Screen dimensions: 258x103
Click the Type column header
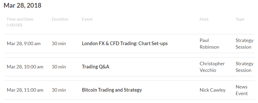pyautogui.click(x=240, y=19)
